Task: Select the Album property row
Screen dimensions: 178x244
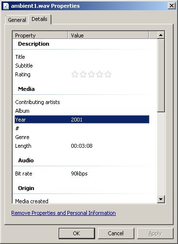Action: coord(82,111)
